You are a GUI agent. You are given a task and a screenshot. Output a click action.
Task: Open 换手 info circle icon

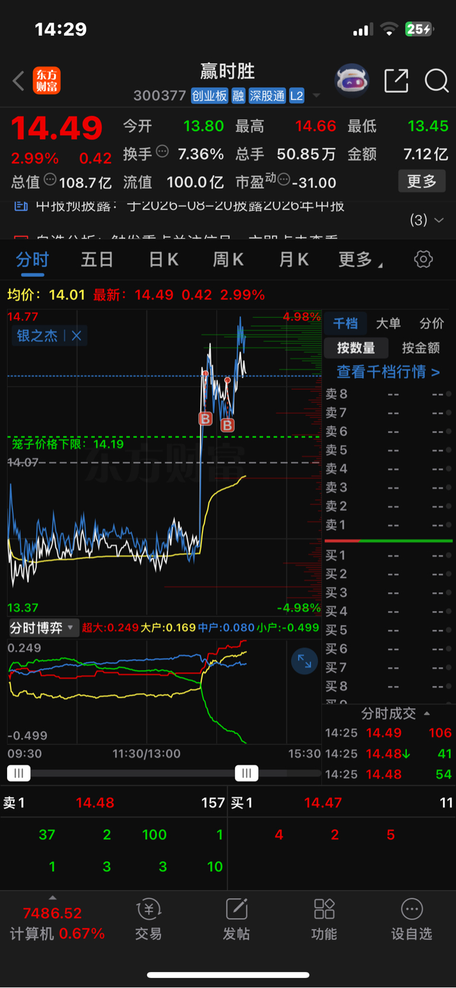pyautogui.click(x=162, y=151)
